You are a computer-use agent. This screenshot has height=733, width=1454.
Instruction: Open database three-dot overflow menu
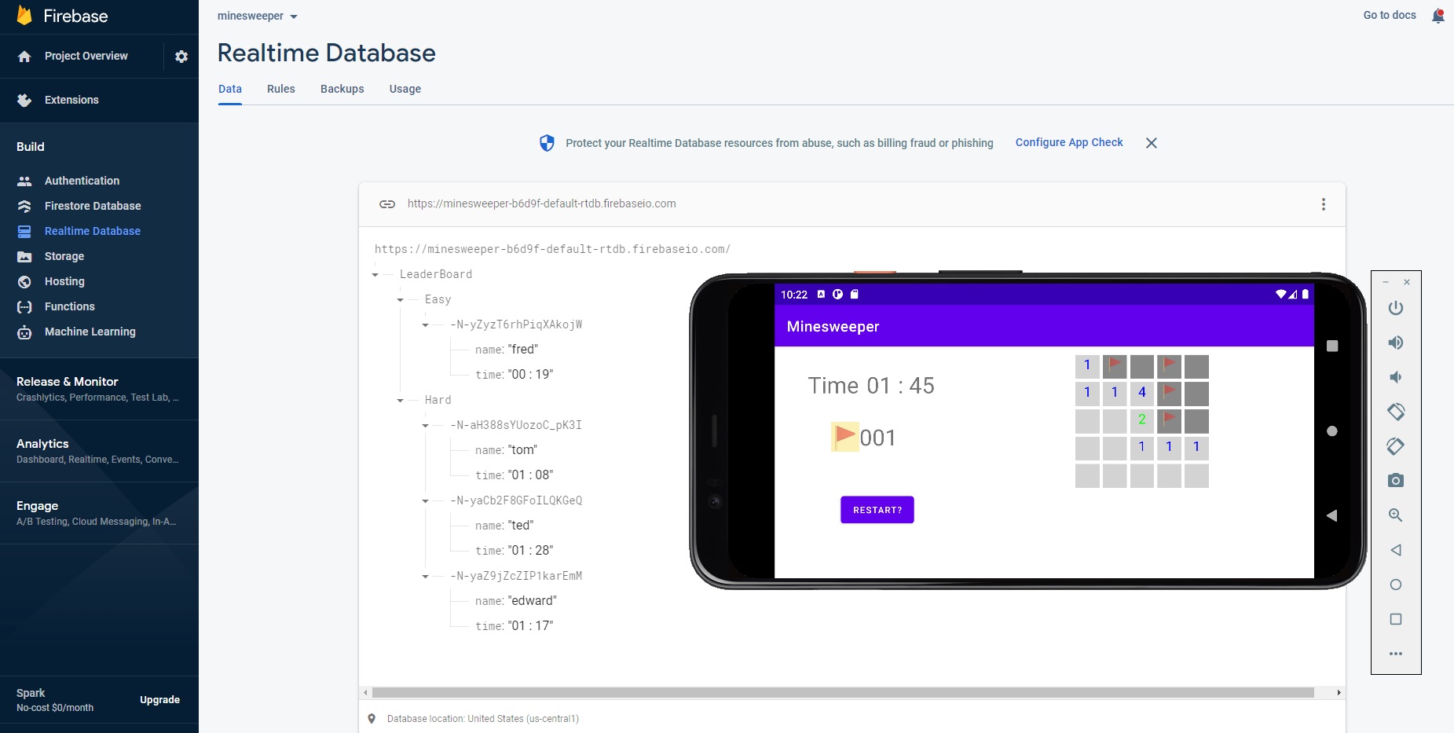(x=1324, y=204)
